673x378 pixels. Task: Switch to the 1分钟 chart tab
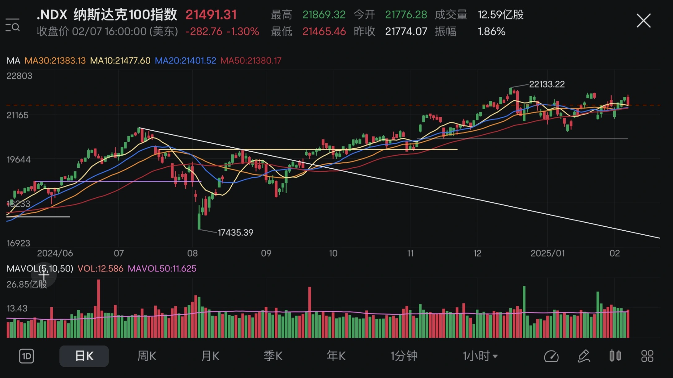(404, 356)
